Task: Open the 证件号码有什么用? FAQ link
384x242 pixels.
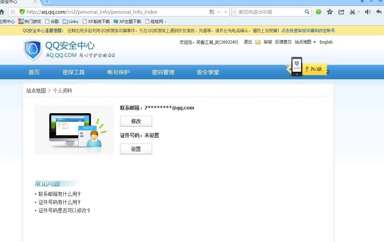Action: [60, 202]
